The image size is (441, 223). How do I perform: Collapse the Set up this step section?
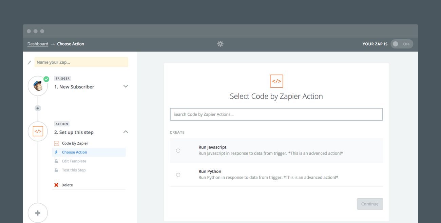tap(126, 132)
